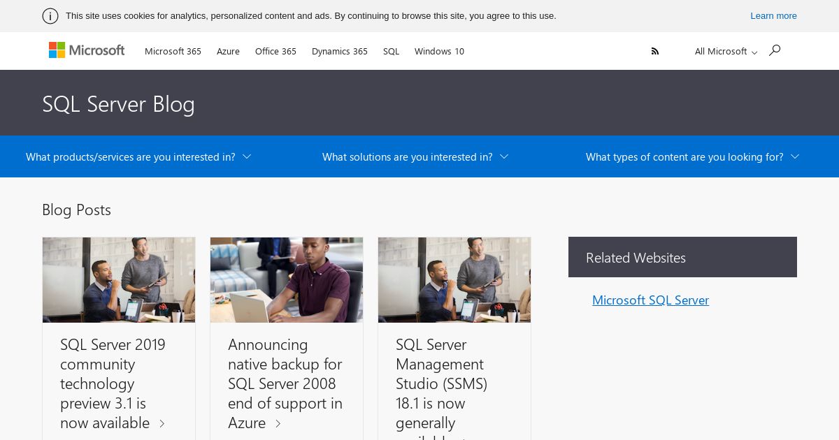Open SQL Server Blog title
Image resolution: width=839 pixels, height=440 pixels.
118,104
